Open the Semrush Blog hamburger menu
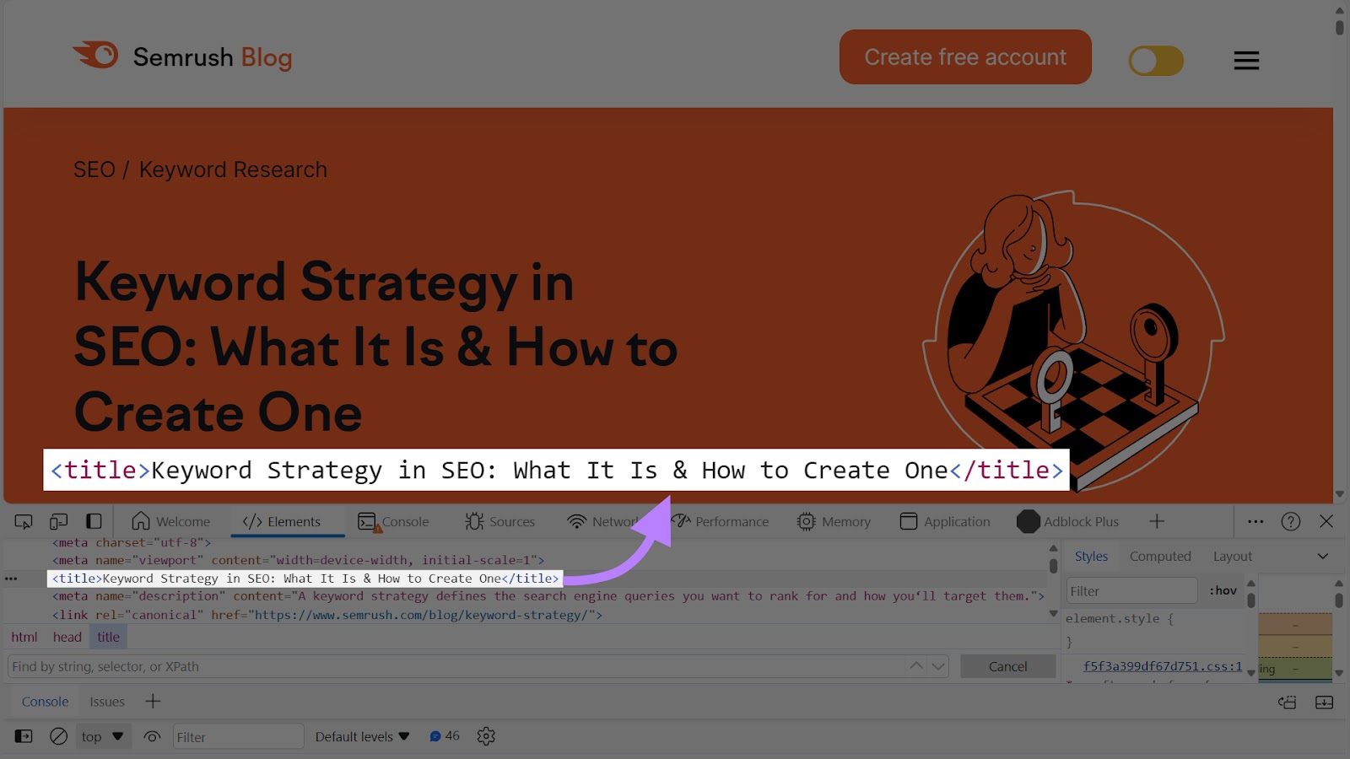The height and width of the screenshot is (759, 1350). [1246, 60]
